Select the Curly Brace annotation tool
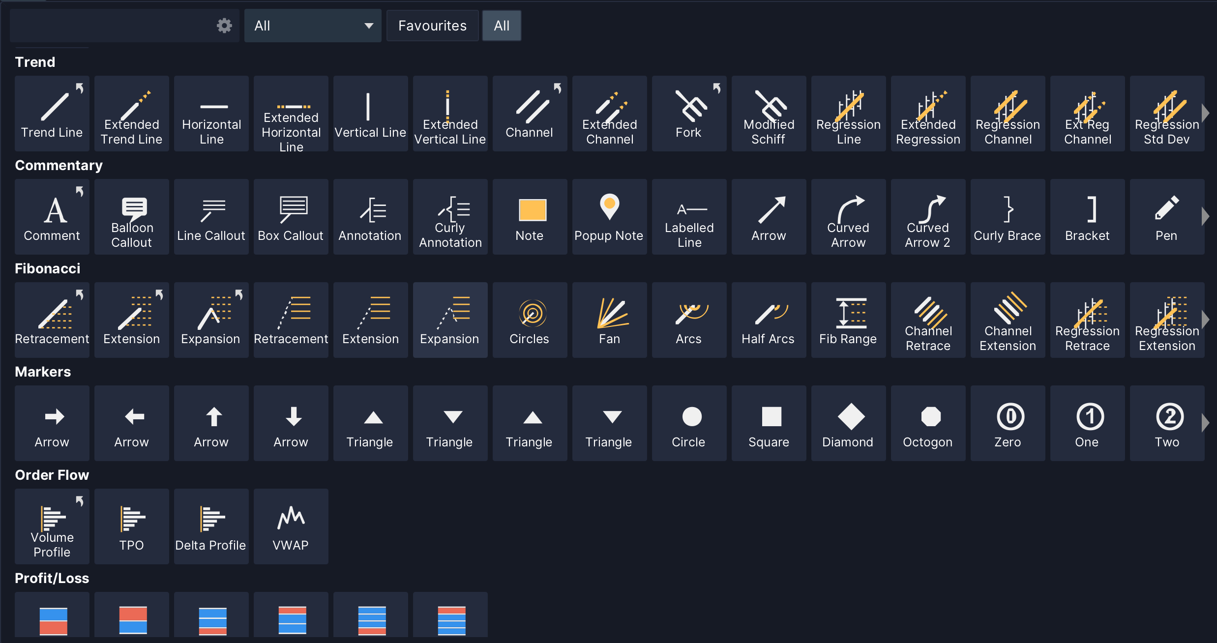1217x643 pixels. (x=1008, y=216)
